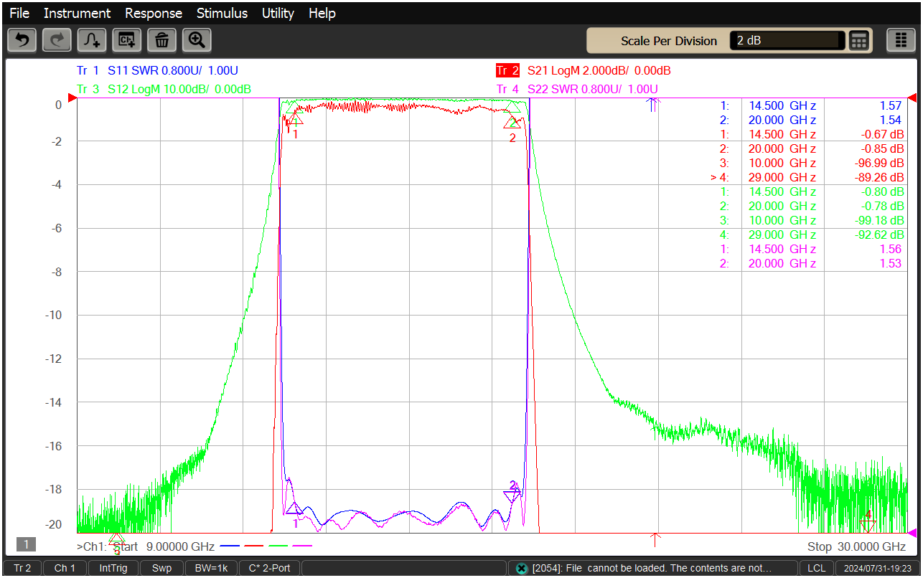923x578 pixels.
Task: Click the red marker readout -0.67 dB
Action: [884, 134]
